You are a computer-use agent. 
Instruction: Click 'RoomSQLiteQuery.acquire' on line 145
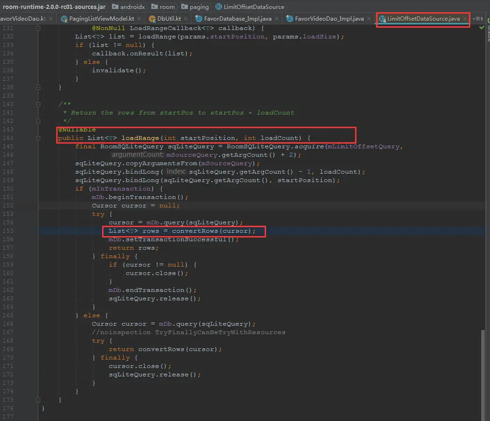pos(275,146)
